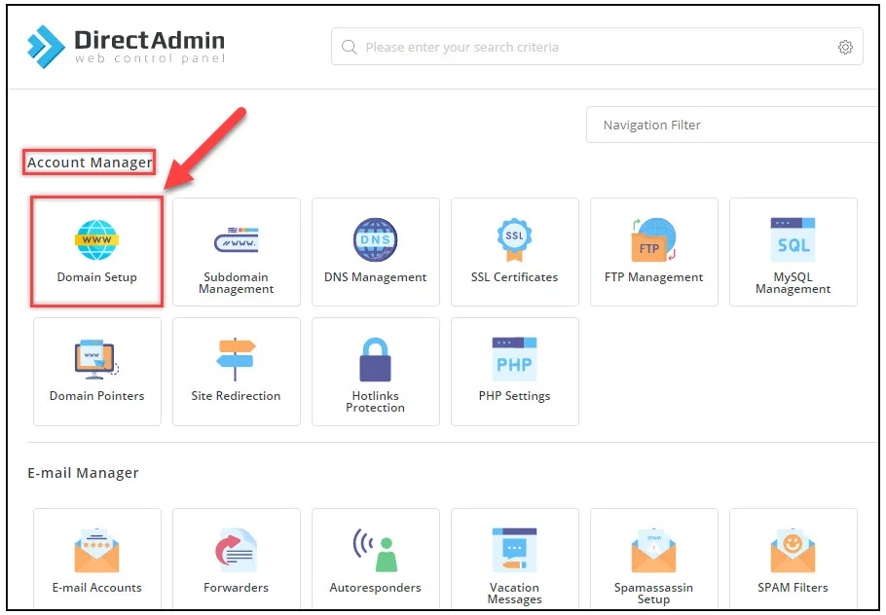This screenshot has width=886, height=615.
Task: Open Vacation Messages chat window icon
Action: click(x=514, y=550)
